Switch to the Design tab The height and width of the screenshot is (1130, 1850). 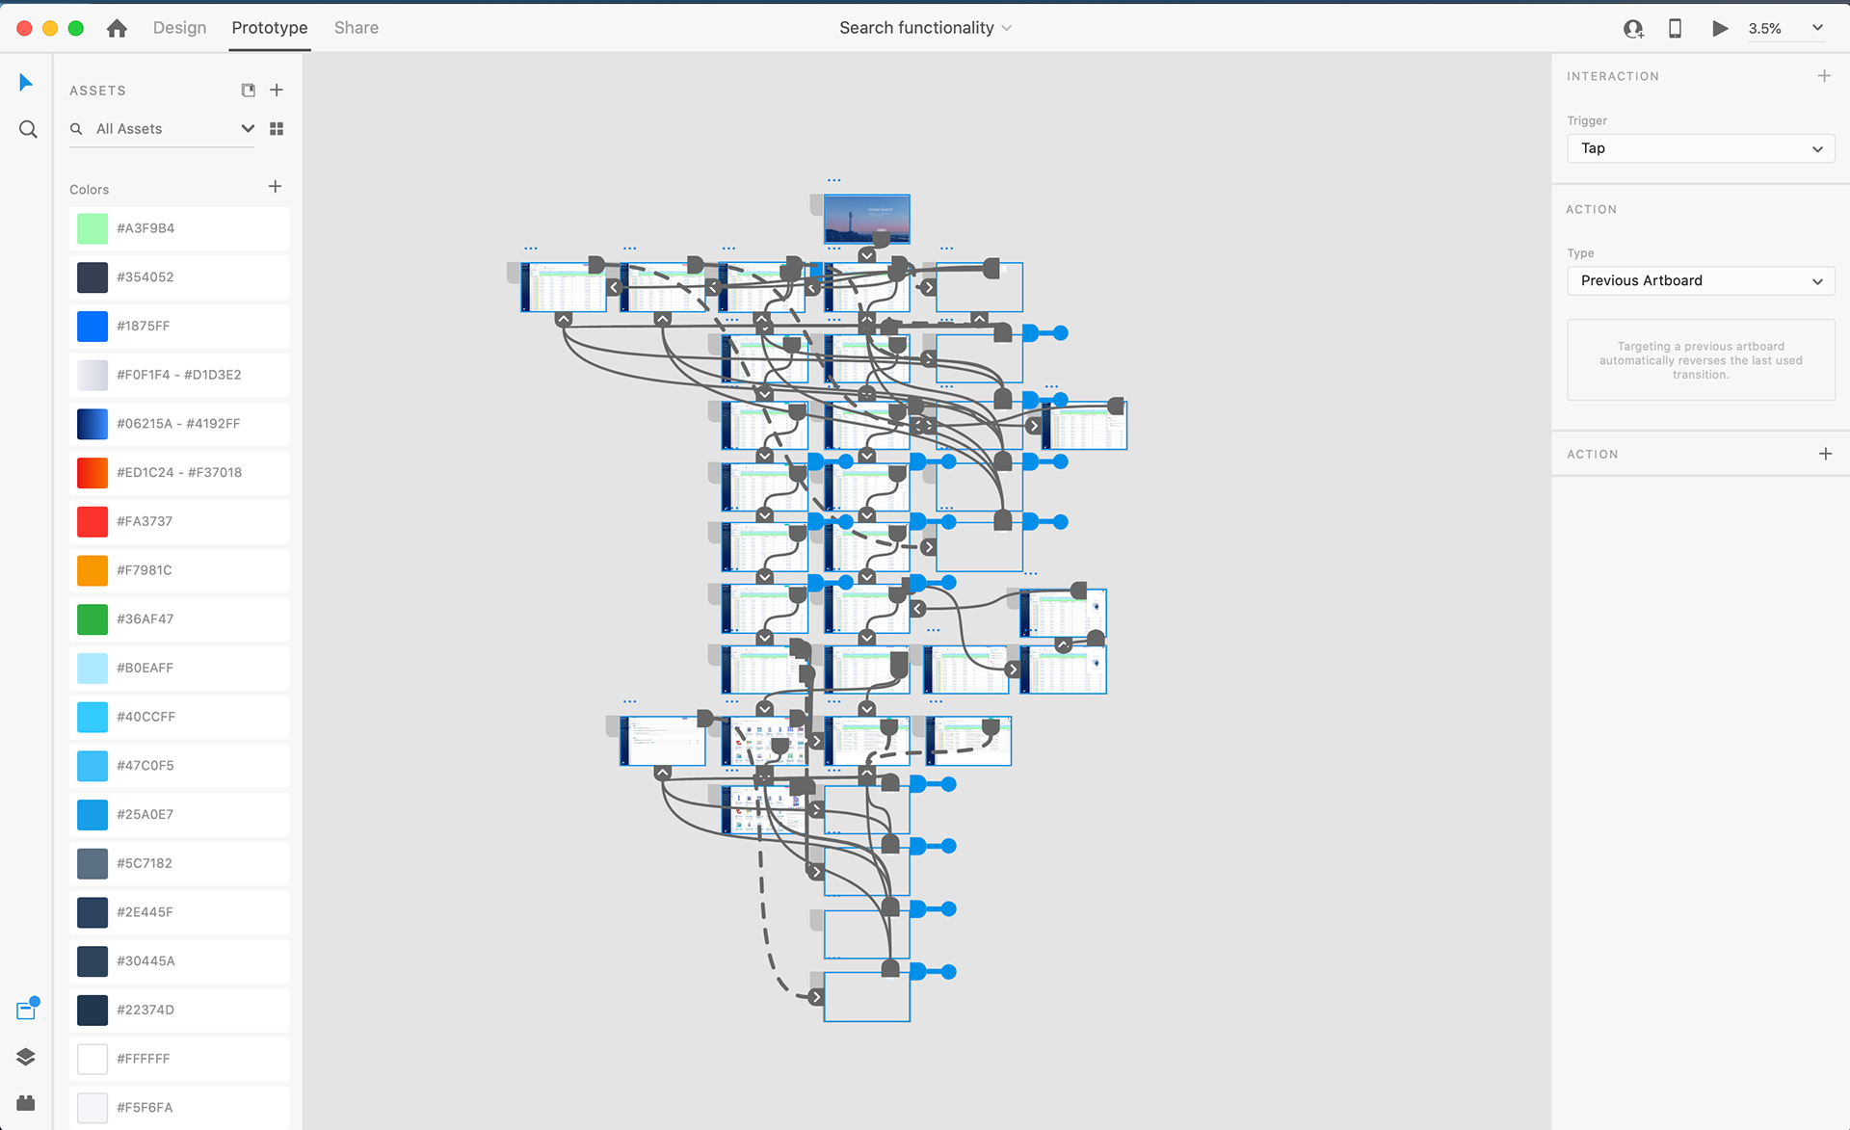(x=179, y=28)
